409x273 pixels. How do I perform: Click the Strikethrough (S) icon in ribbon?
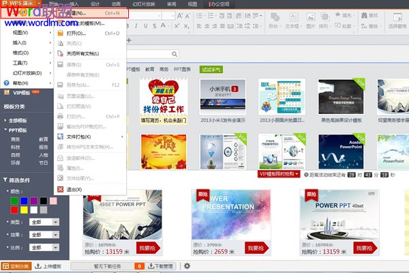click(x=155, y=26)
